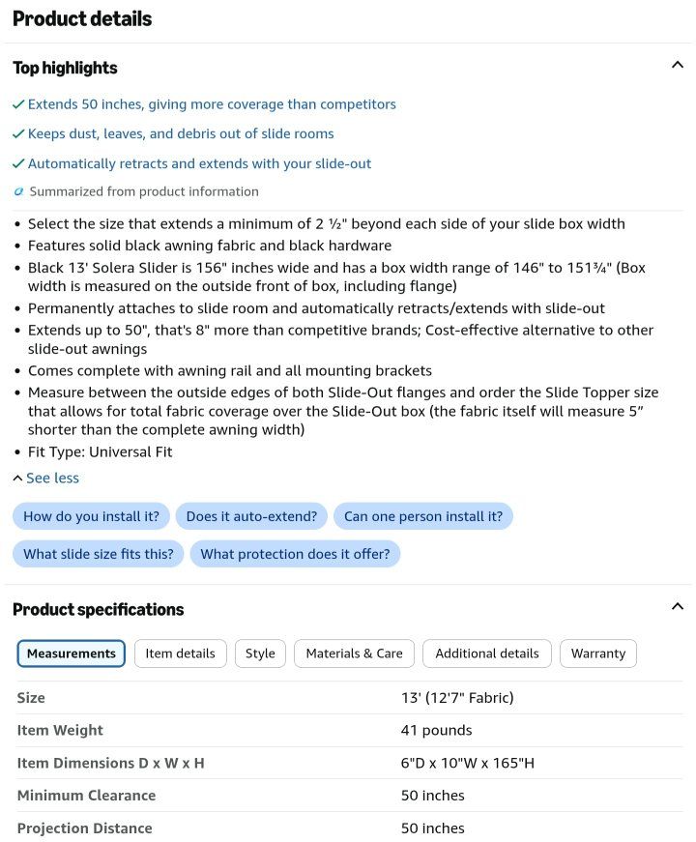Click the AI summary icon beside 'Summarized from product information'
Image resolution: width=696 pixels, height=842 pixels.
coord(18,191)
